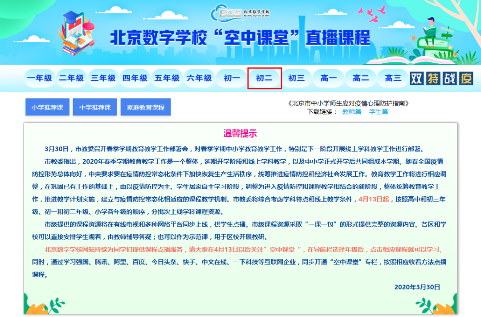
Task: Click the 中学推荐课 button
Action: coord(95,107)
